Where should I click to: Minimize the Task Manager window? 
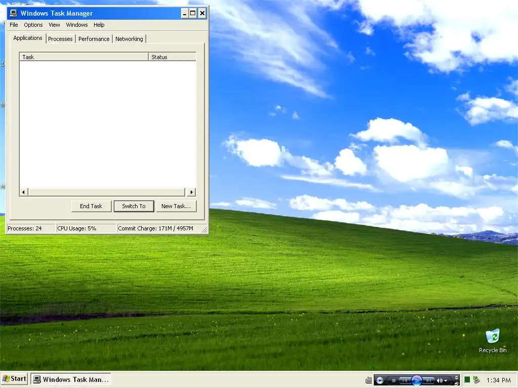pyautogui.click(x=185, y=13)
